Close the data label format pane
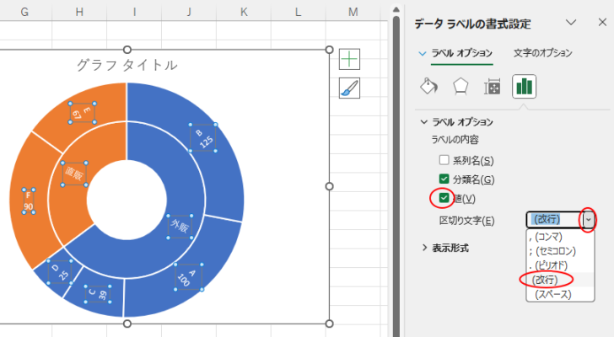The height and width of the screenshot is (337, 614). pyautogui.click(x=599, y=23)
